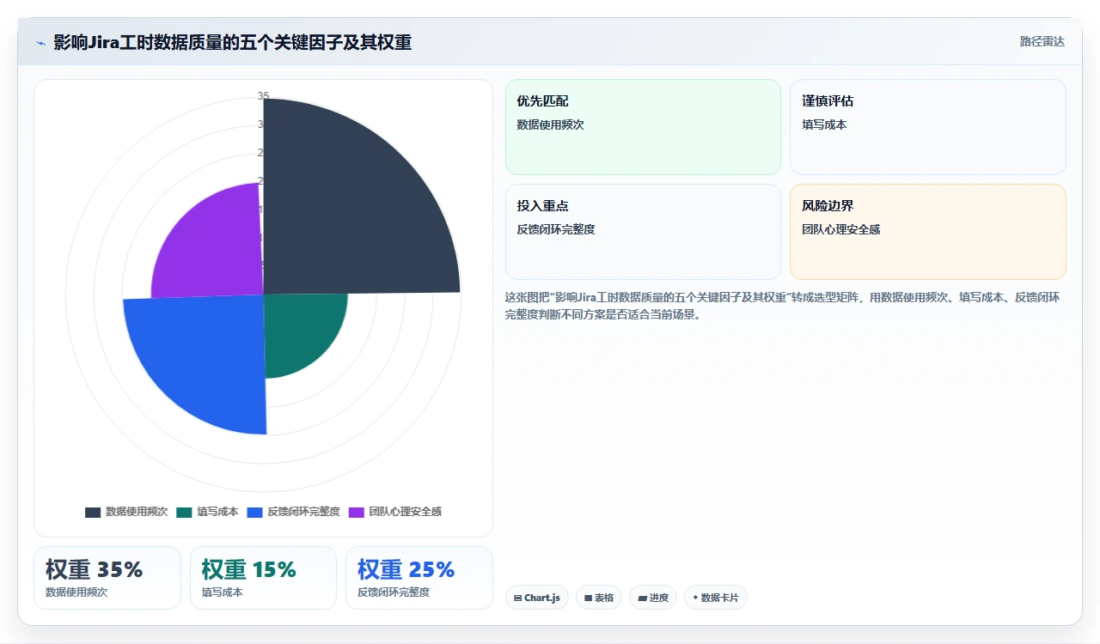Click 数据使用频次 caption under 权重 35%
This screenshot has height=644, width=1100.
76,592
